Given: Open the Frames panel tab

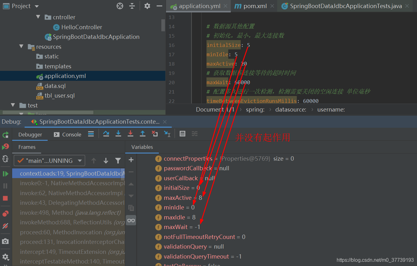Looking at the screenshot, I should (27, 147).
